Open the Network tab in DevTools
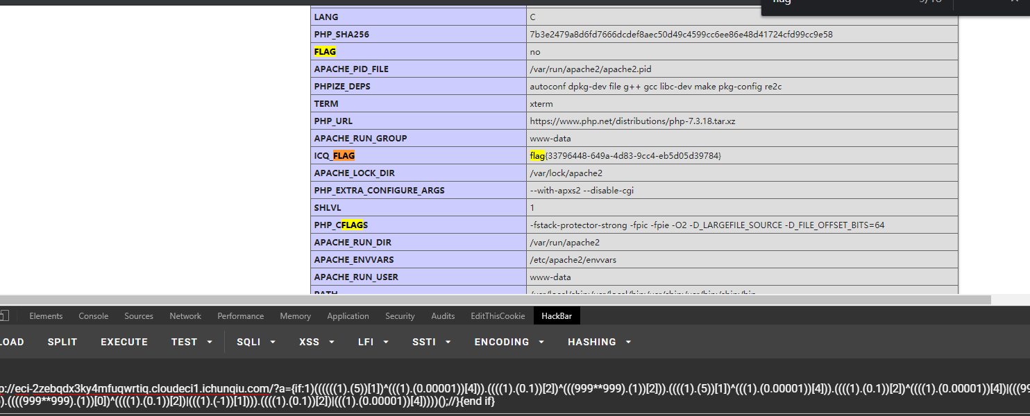The image size is (1030, 416). [185, 316]
